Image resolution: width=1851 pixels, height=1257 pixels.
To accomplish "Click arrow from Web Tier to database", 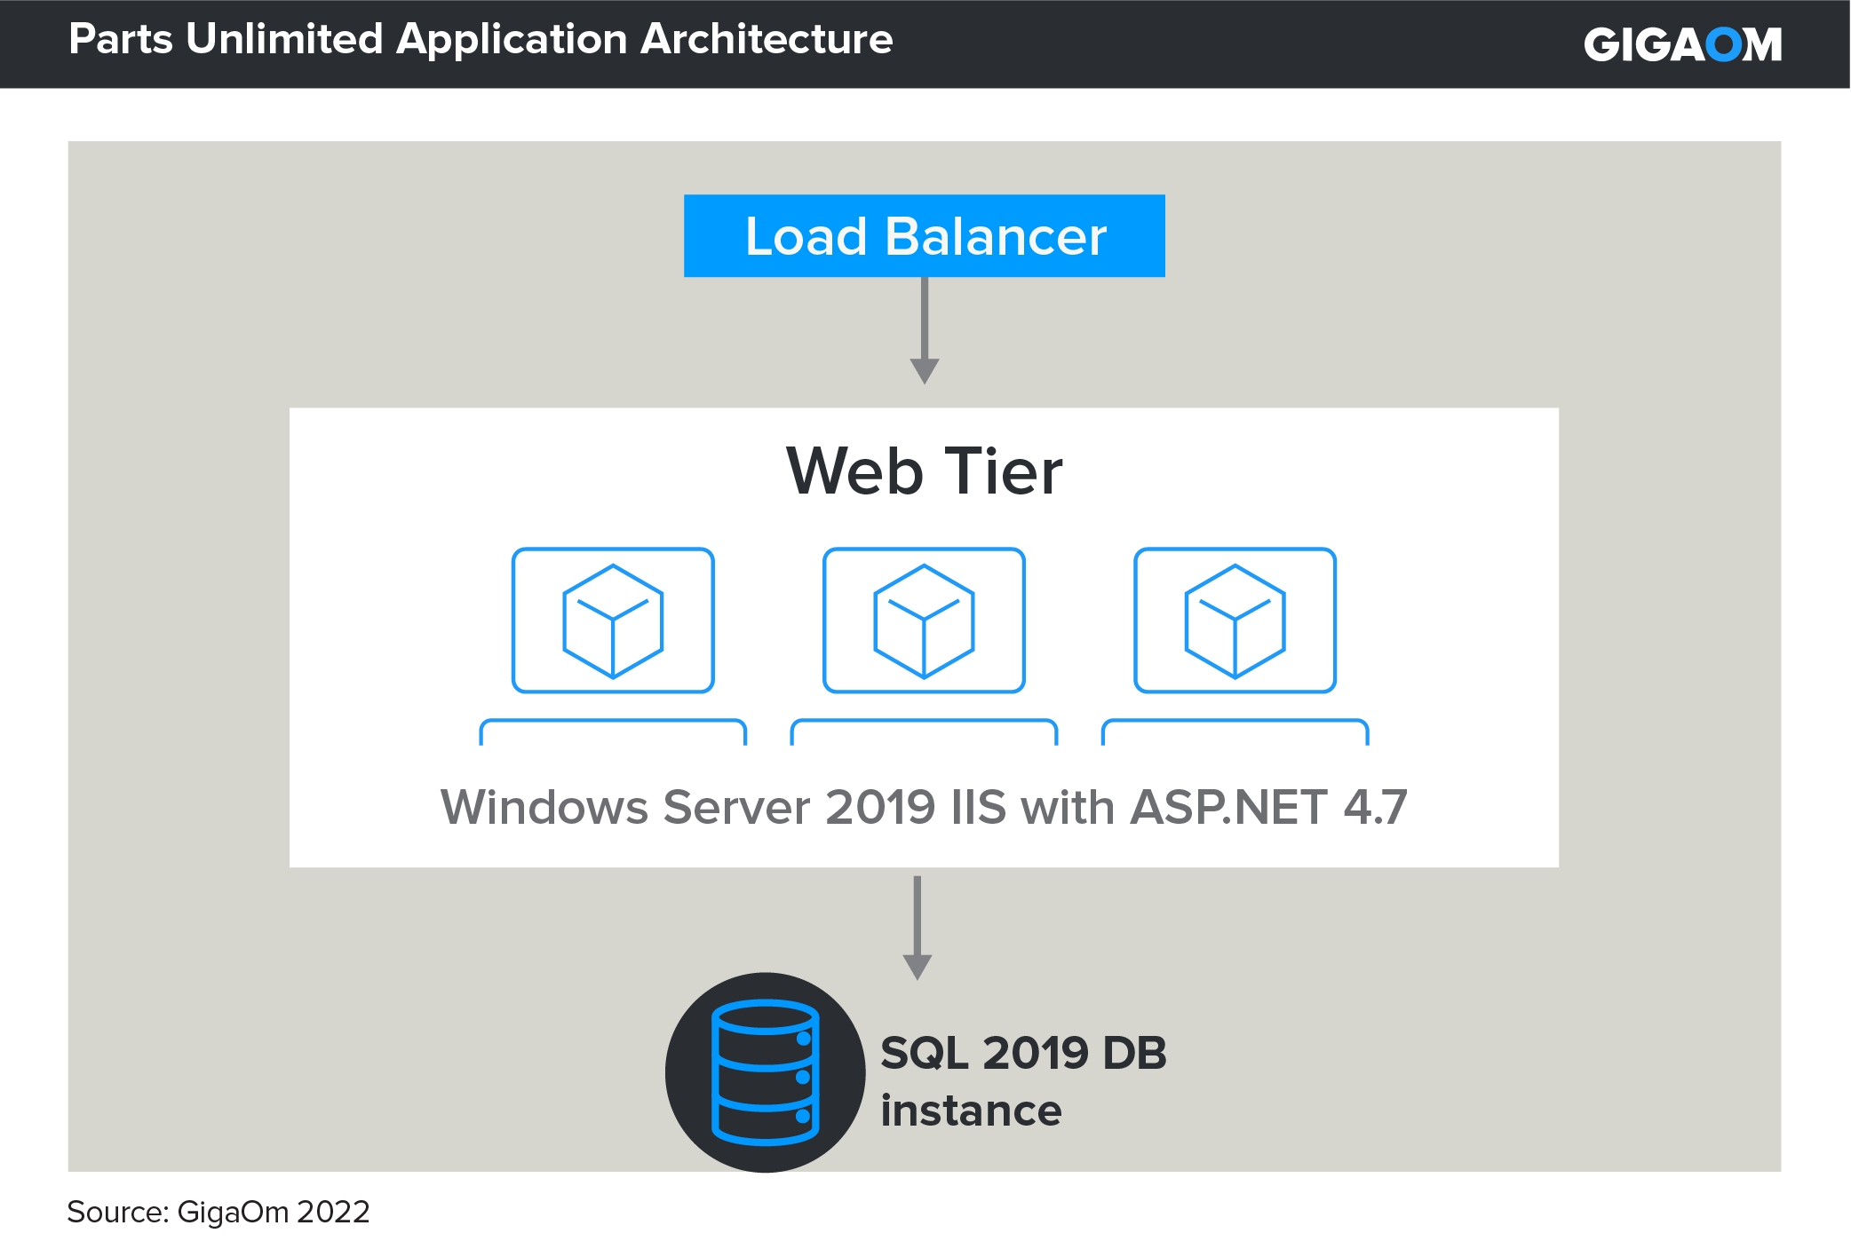I will click(x=918, y=927).
